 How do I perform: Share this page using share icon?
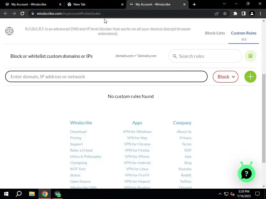(x=217, y=13)
